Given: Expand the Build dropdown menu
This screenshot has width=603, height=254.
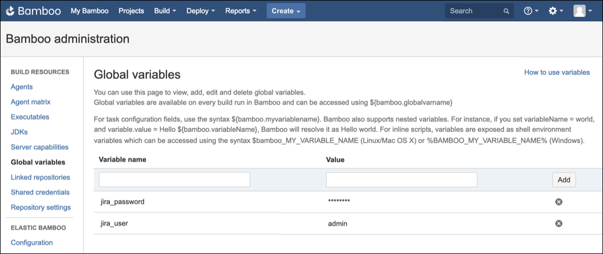Looking at the screenshot, I should pyautogui.click(x=165, y=11).
